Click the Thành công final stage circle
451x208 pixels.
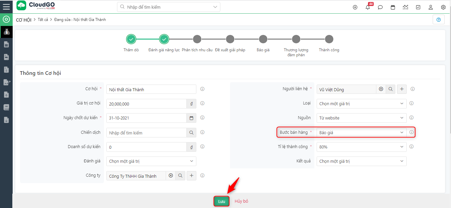click(x=329, y=39)
